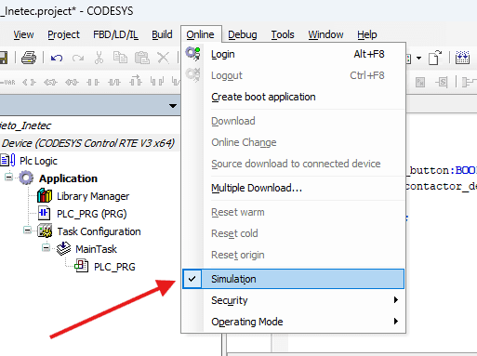Click the Logout gear icon in menu
Screen dimensions: 477x356
coord(192,75)
